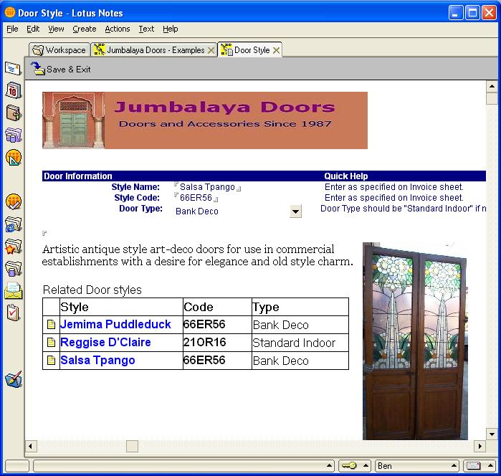This screenshot has height=476, width=501.
Task: Open the Create menu
Action: tap(84, 29)
